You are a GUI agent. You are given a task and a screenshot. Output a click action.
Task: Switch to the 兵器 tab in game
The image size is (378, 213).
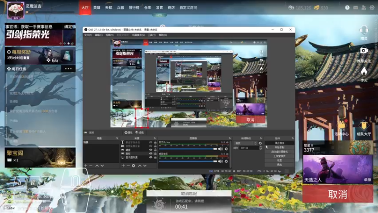[120, 8]
